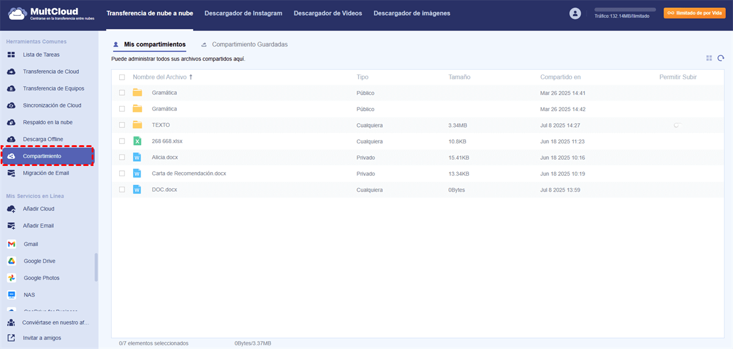
Task: Check the first Gramática row checkbox
Action: click(x=122, y=93)
